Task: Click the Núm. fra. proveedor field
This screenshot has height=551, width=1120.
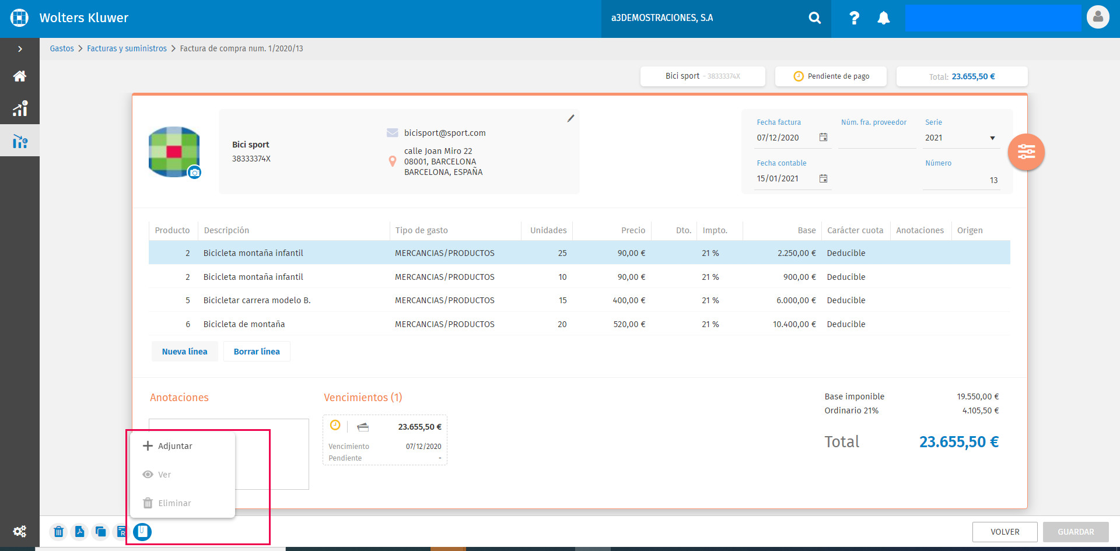Action: [x=877, y=138]
